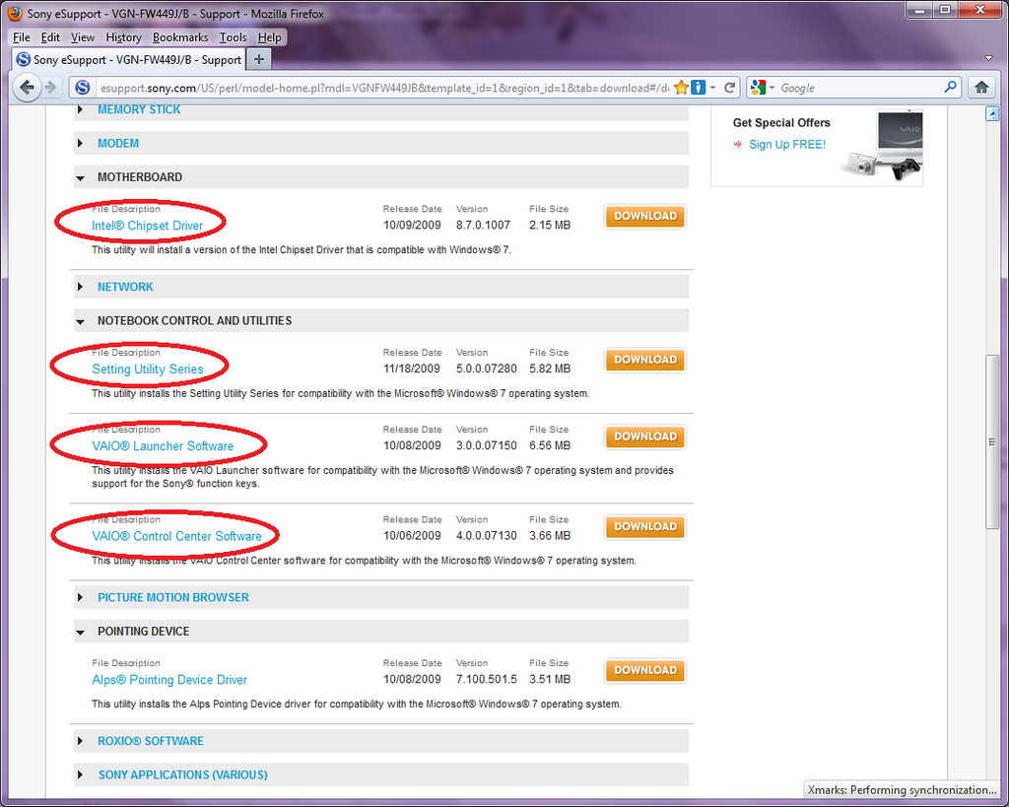Download the Setting Utility Series
The height and width of the screenshot is (807, 1009).
(x=645, y=360)
